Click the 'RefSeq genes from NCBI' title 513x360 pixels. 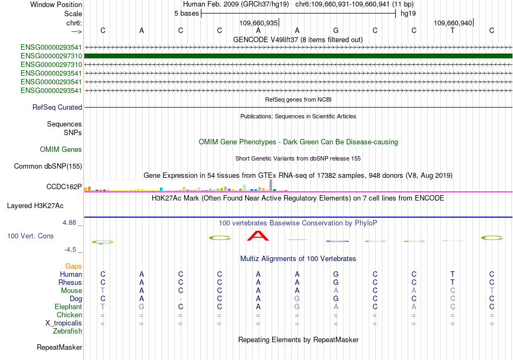coord(299,99)
